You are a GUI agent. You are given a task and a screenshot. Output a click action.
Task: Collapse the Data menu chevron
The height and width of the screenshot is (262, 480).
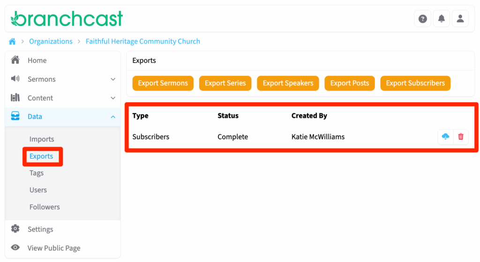(113, 117)
